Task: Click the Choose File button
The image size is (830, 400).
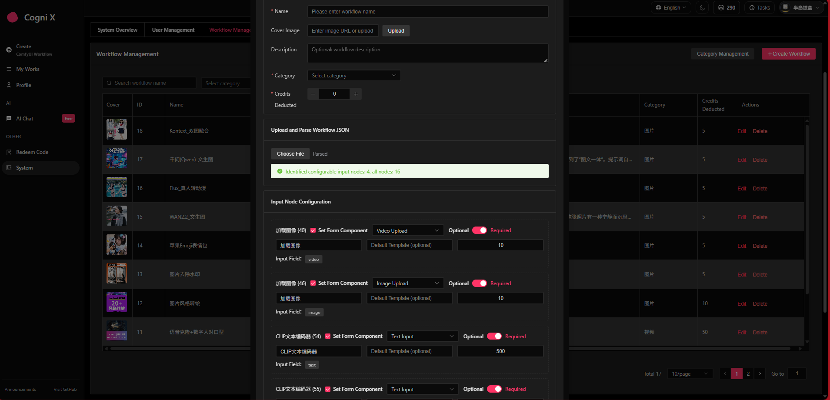Action: click(x=290, y=154)
